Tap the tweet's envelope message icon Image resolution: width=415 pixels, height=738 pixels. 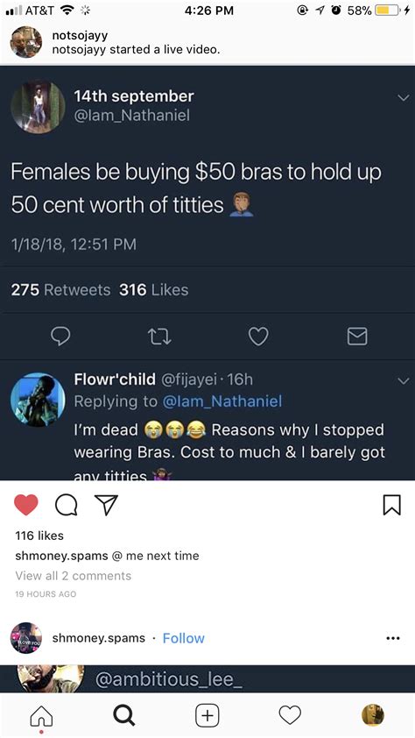click(x=357, y=336)
